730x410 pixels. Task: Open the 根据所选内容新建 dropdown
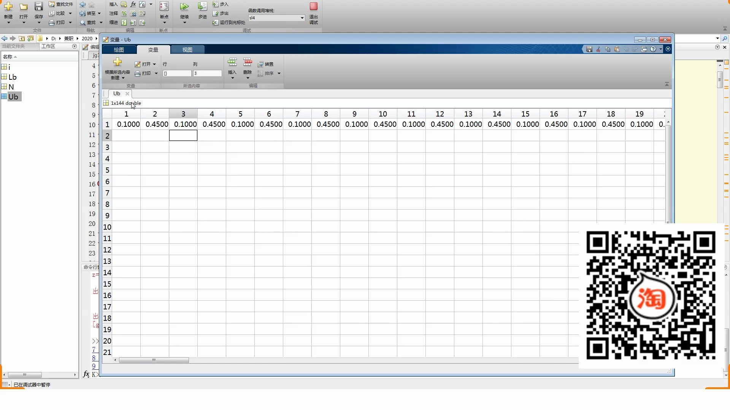[123, 78]
